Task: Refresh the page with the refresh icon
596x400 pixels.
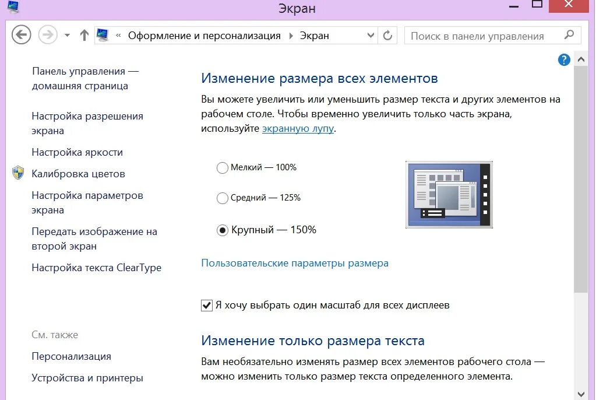Action: 387,36
